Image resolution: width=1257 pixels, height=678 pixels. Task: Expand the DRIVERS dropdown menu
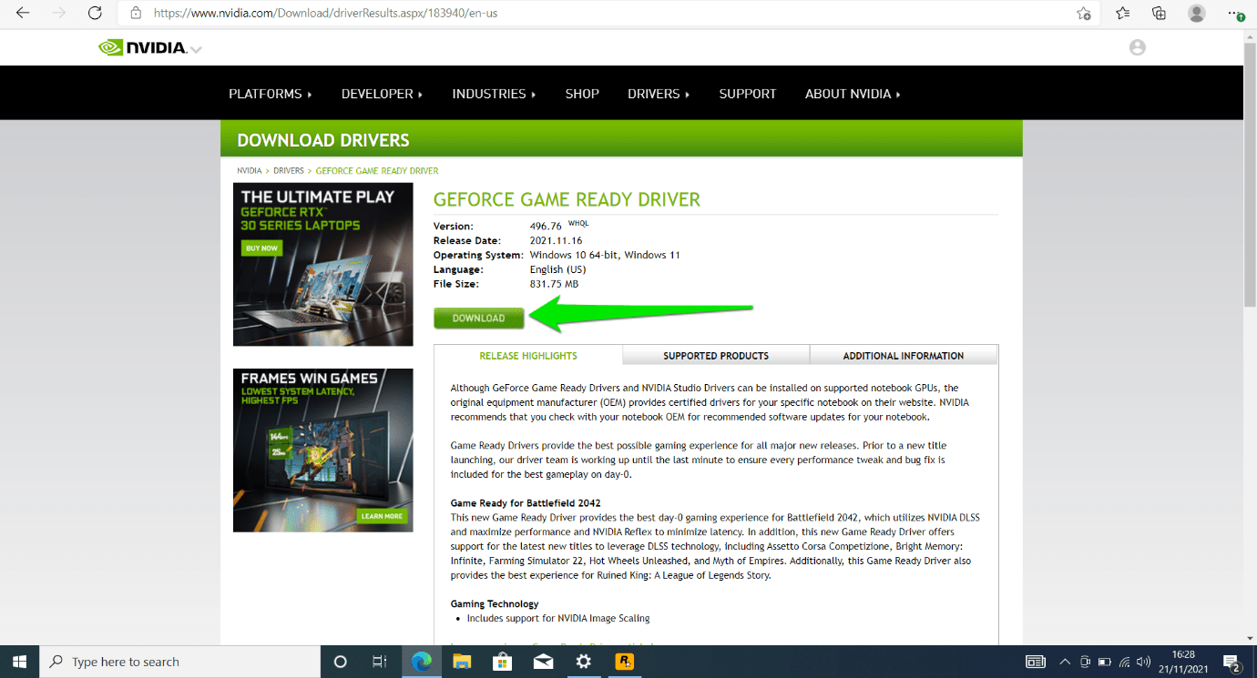pos(659,94)
